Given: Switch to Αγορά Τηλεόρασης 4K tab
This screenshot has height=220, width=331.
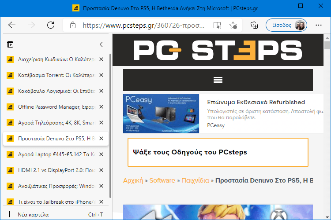Looking at the screenshot, I should [56, 122].
